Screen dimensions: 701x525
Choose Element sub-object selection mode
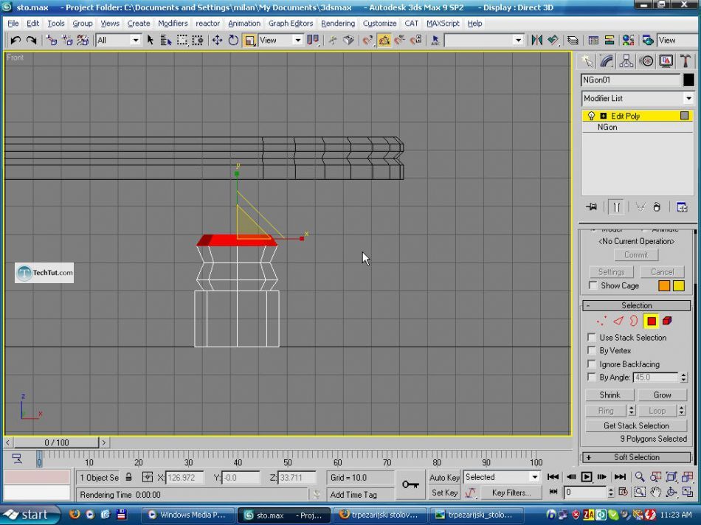coord(667,321)
